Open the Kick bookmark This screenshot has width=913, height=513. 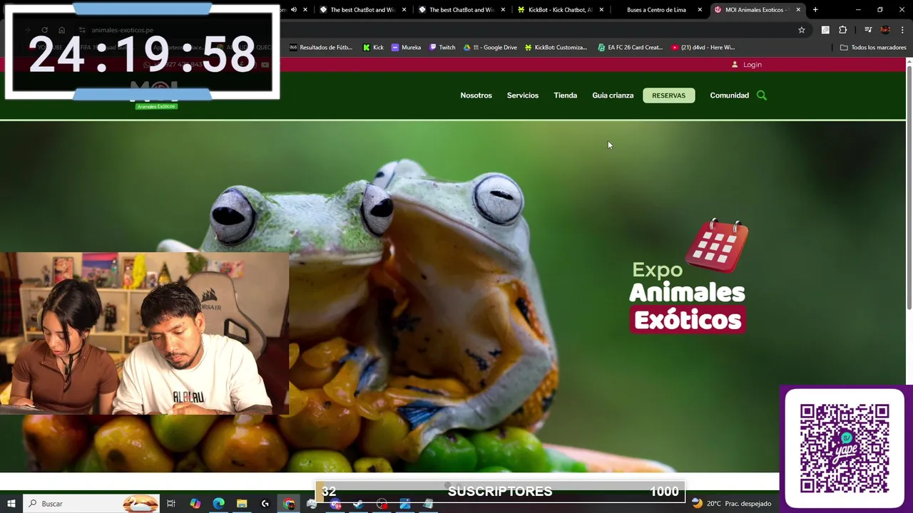point(373,48)
